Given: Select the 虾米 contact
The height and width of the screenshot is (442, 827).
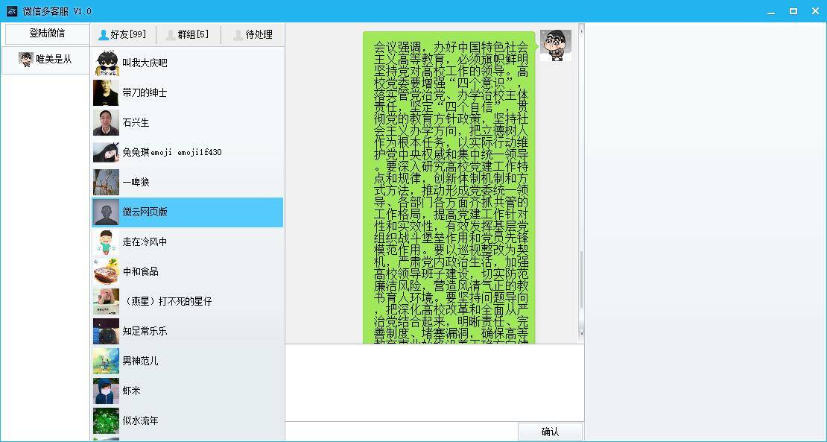Looking at the screenshot, I should 132,391.
